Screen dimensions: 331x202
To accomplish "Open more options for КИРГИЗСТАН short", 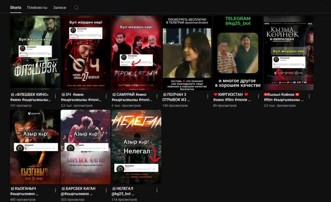I will pyautogui.click(x=258, y=96).
